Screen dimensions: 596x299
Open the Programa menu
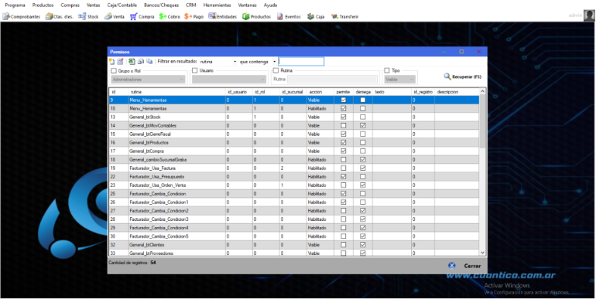pos(15,5)
